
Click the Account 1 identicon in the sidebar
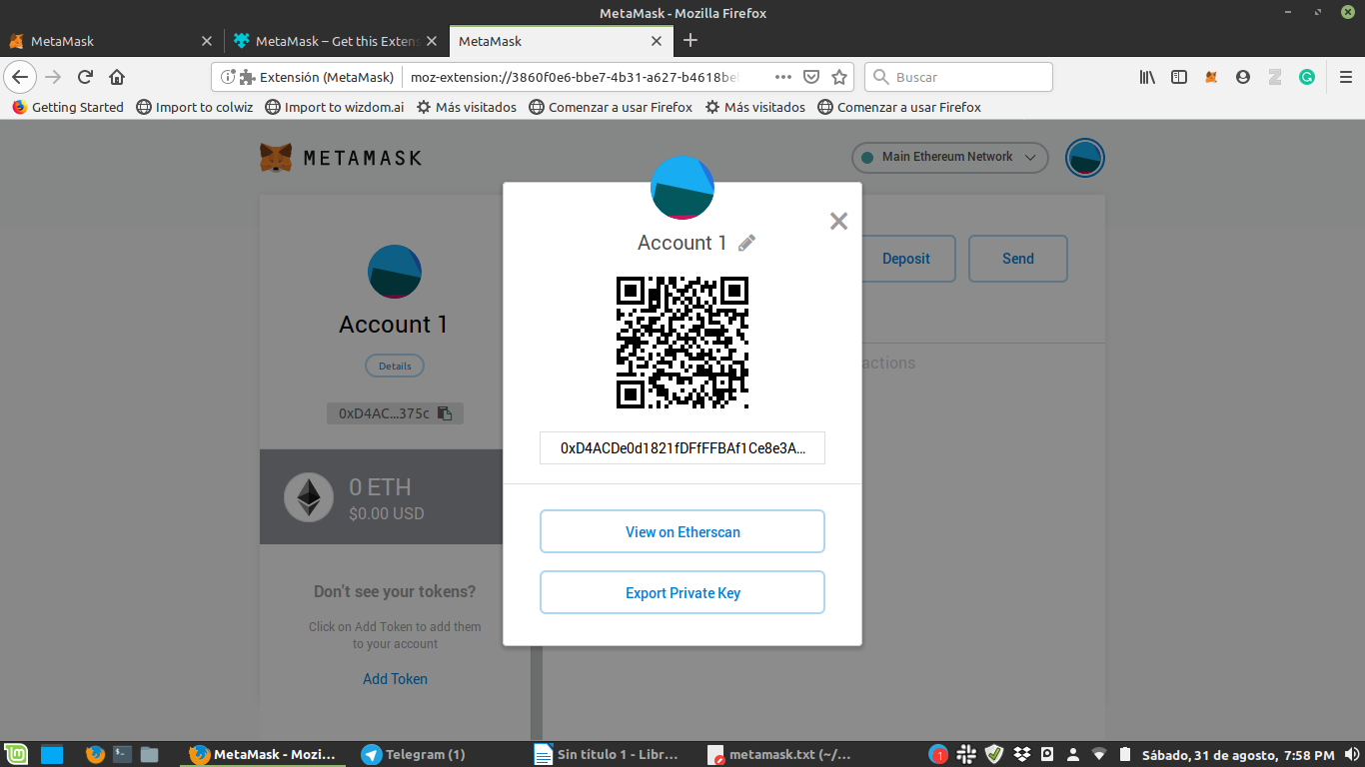pos(395,271)
